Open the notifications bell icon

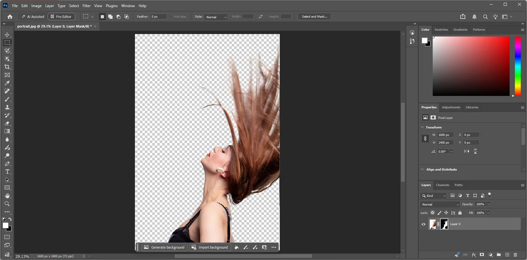474,17
